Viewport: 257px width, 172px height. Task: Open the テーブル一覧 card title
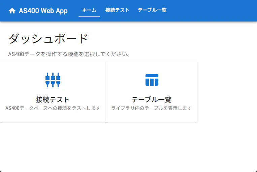[152, 99]
